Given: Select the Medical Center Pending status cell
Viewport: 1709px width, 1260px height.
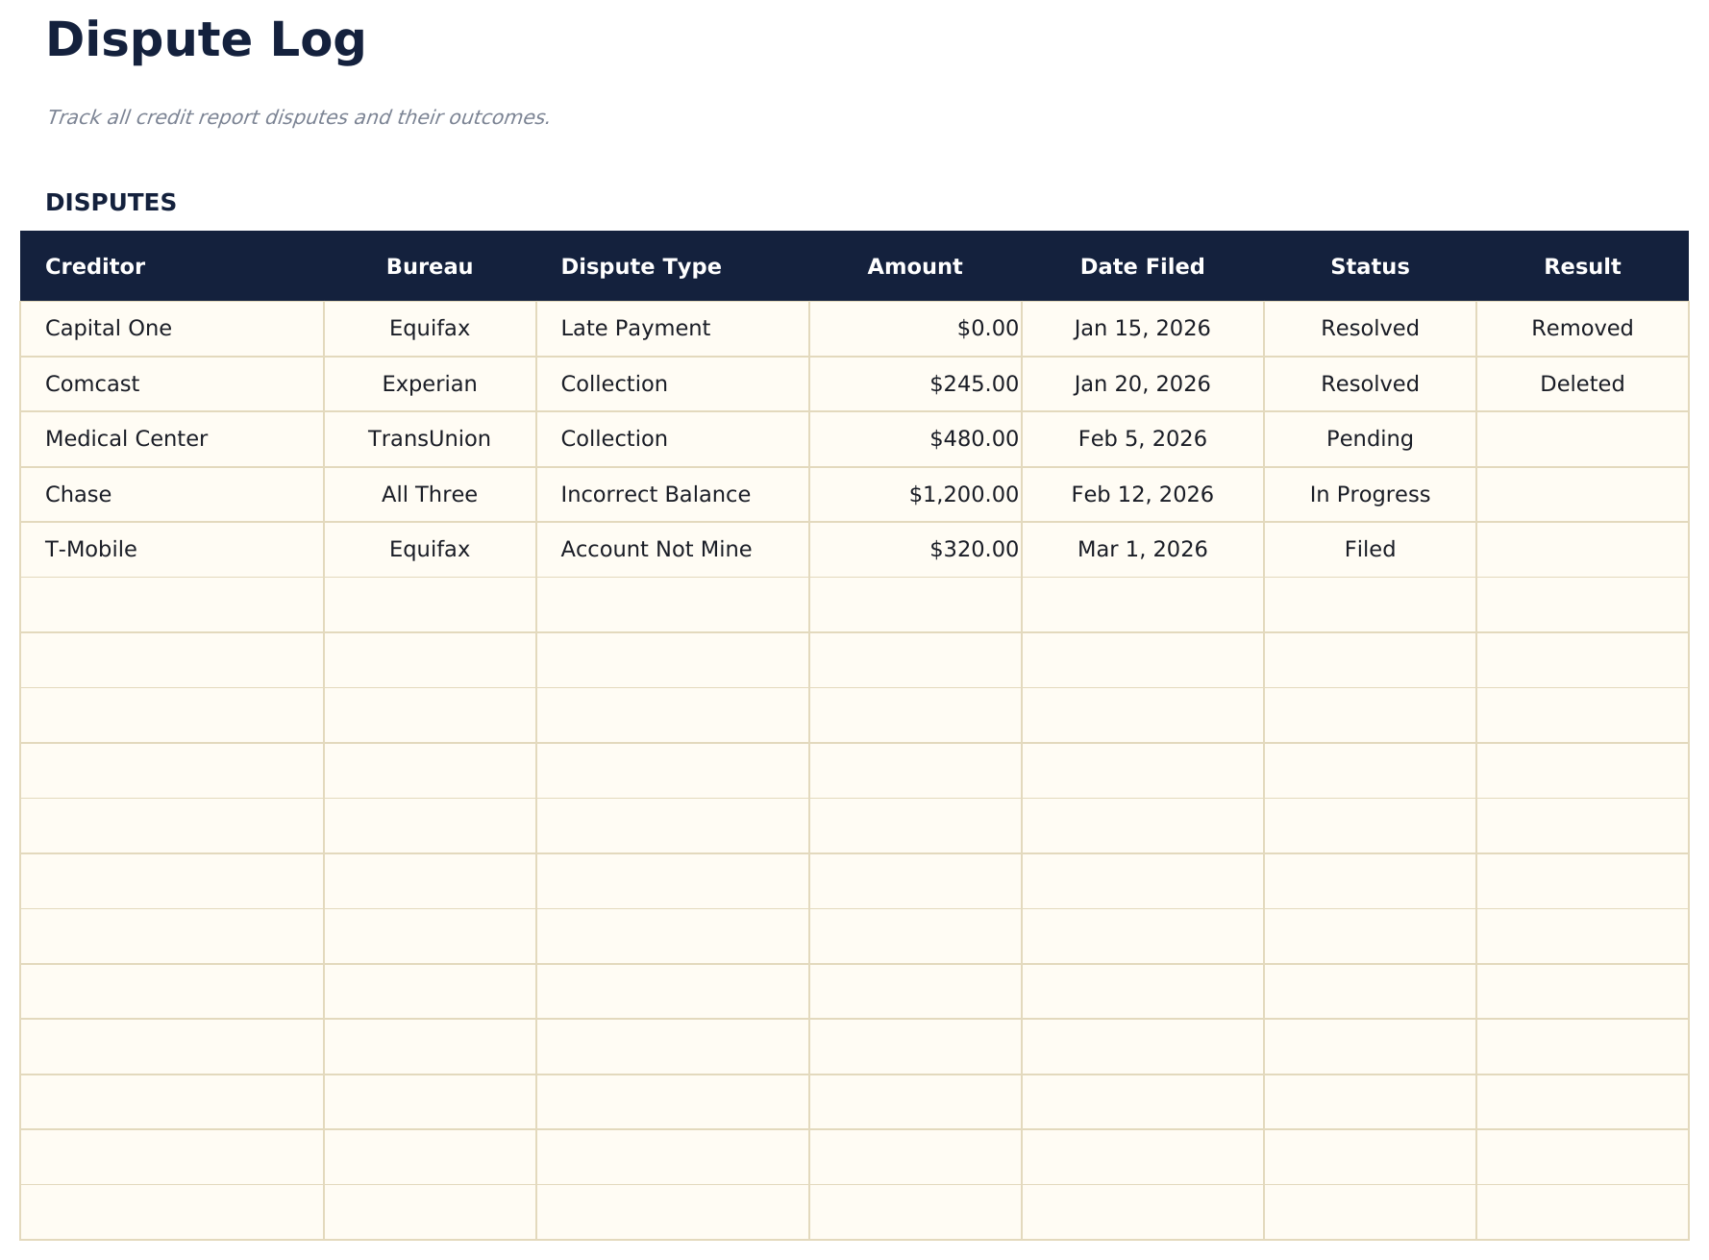Looking at the screenshot, I should click(1369, 438).
